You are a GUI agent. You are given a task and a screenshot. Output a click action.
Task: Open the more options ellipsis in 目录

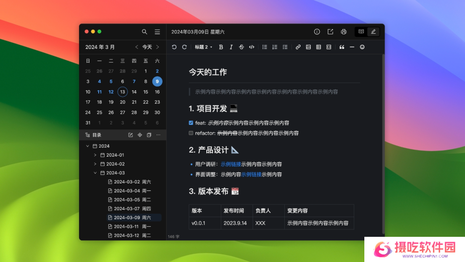point(159,135)
